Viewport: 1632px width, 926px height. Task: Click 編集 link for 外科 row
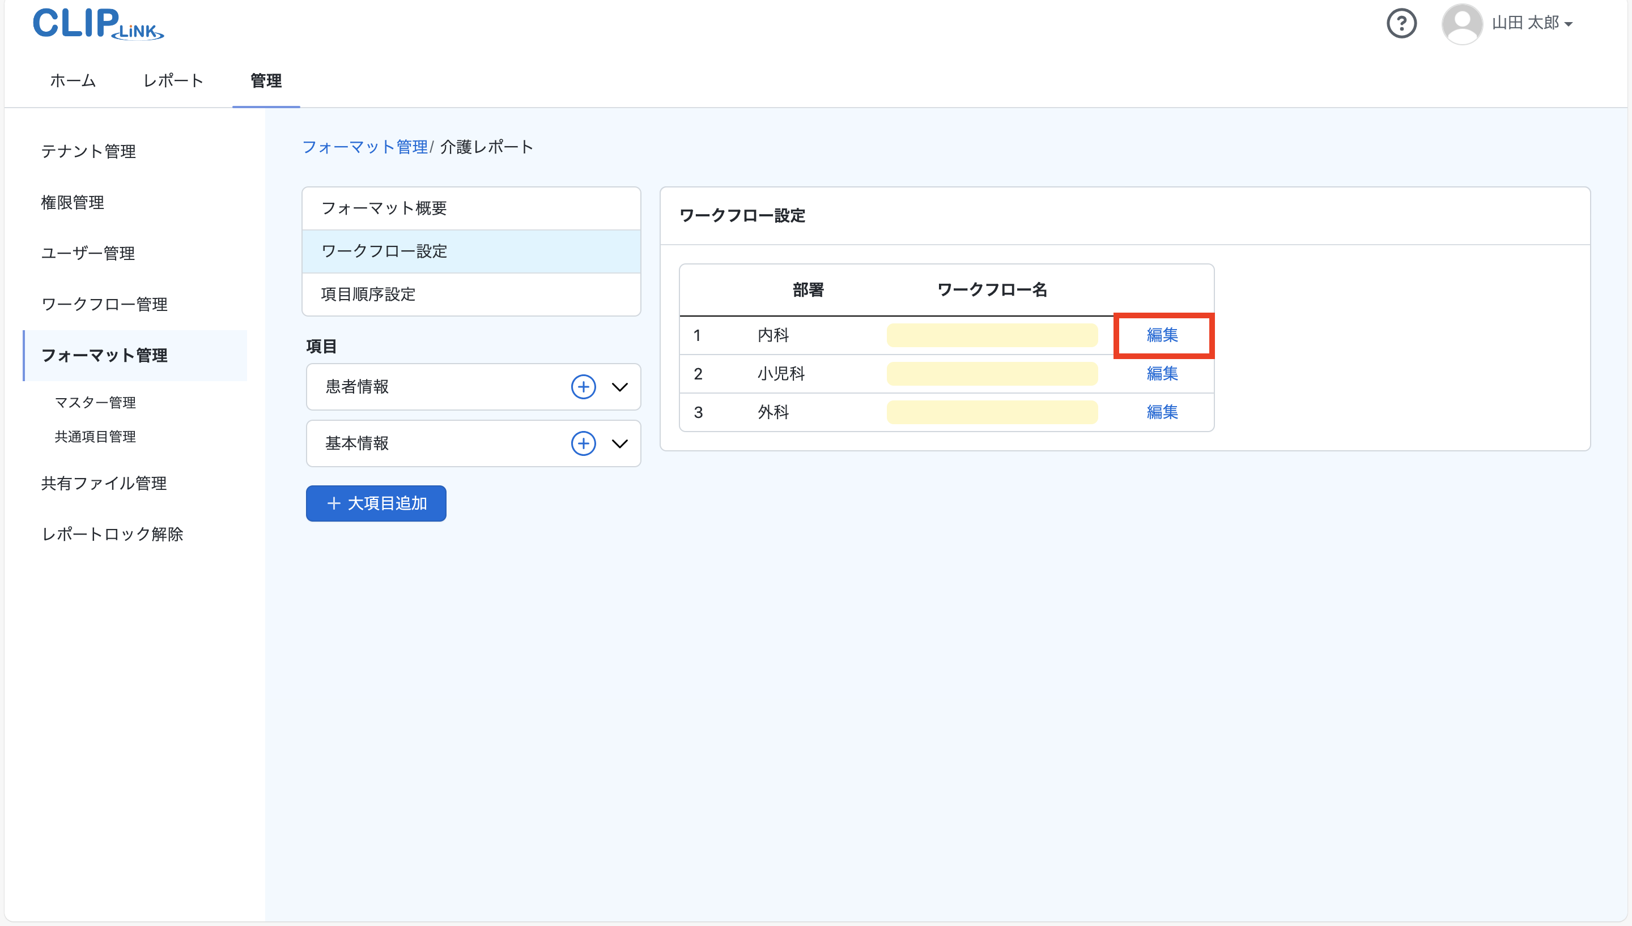point(1162,412)
